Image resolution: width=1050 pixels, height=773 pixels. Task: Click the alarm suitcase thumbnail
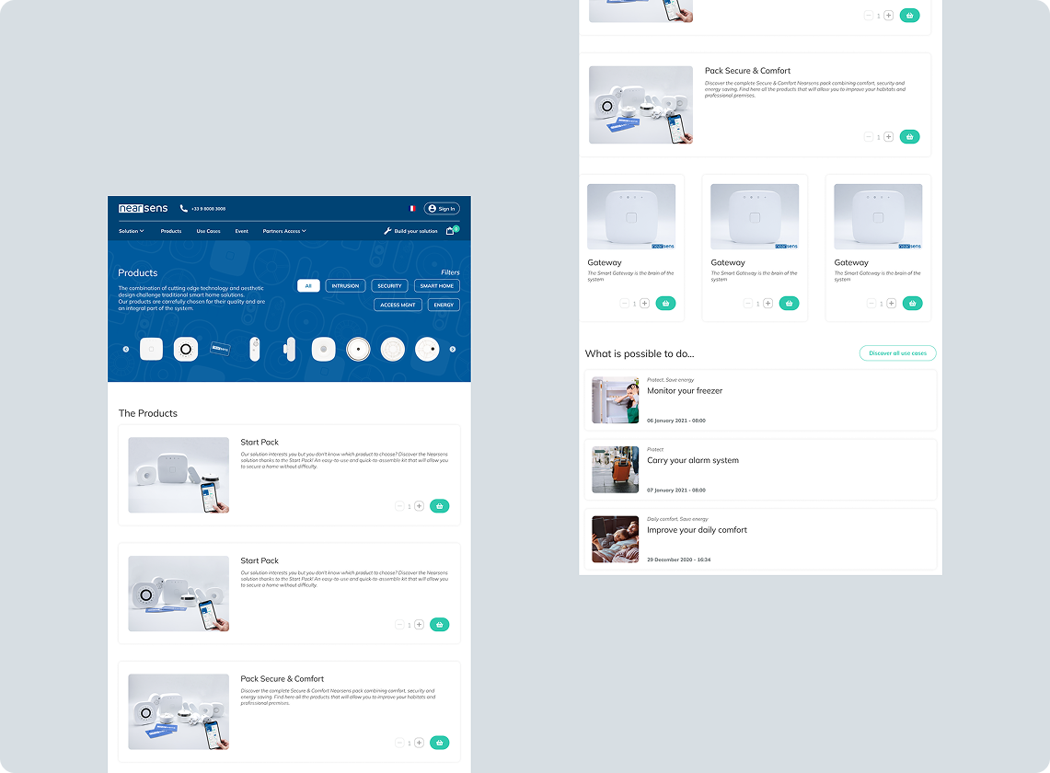coord(616,469)
